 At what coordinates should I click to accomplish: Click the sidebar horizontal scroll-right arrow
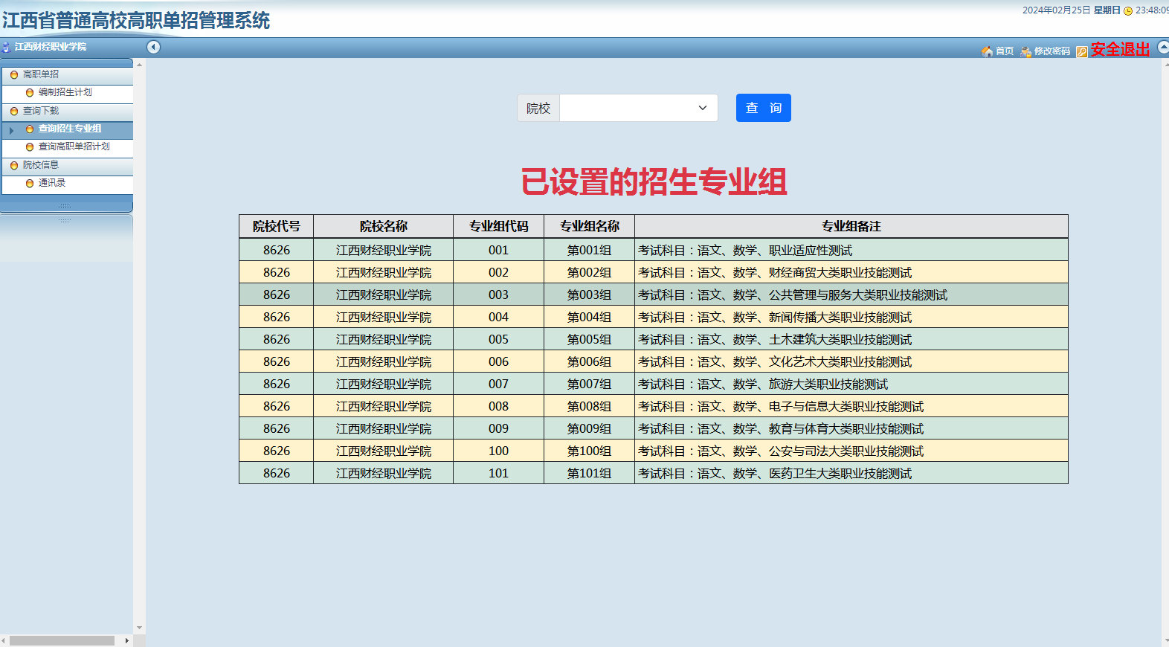click(127, 640)
